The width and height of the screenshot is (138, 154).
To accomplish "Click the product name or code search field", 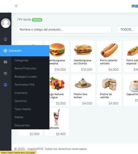I will [x=64, y=30].
